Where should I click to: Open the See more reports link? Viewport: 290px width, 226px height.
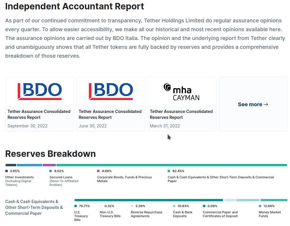pos(253,104)
